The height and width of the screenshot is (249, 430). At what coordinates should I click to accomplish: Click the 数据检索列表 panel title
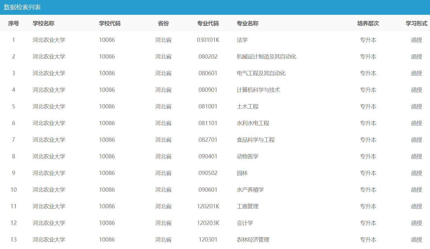22,7
